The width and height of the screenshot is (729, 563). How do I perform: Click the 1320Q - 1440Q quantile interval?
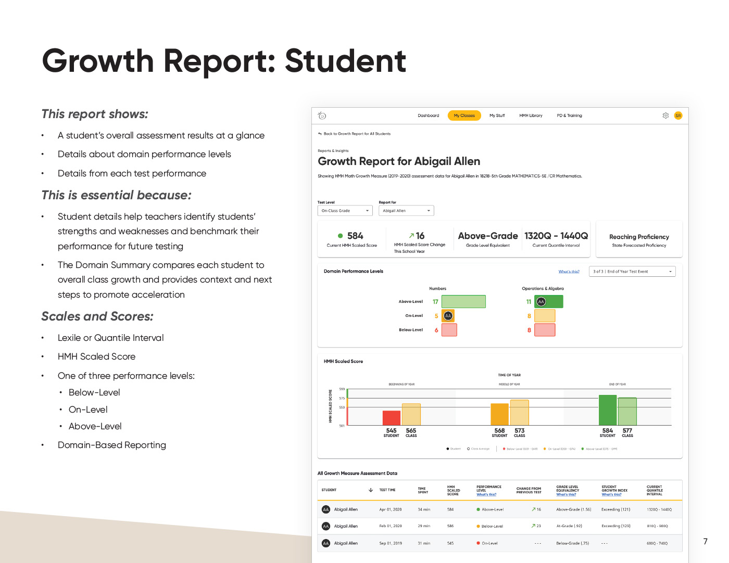556,236
